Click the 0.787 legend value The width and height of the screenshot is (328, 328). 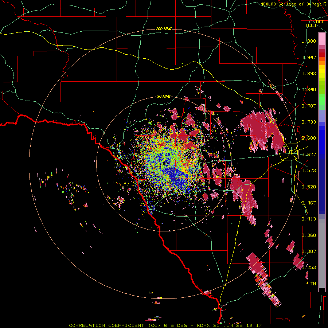pos(309,106)
